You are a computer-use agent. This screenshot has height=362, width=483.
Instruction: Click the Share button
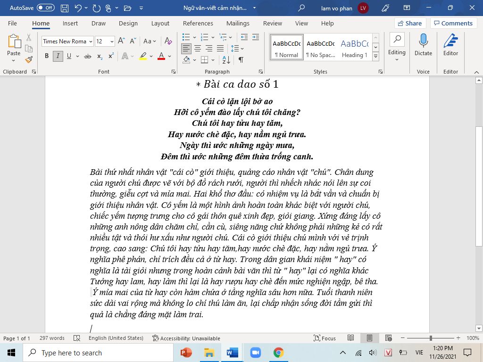pos(410,24)
